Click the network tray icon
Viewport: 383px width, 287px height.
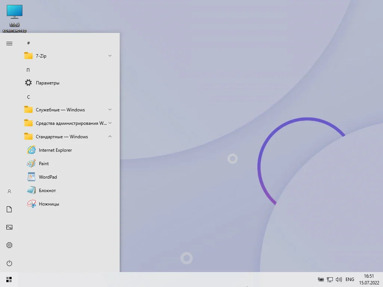click(x=330, y=280)
